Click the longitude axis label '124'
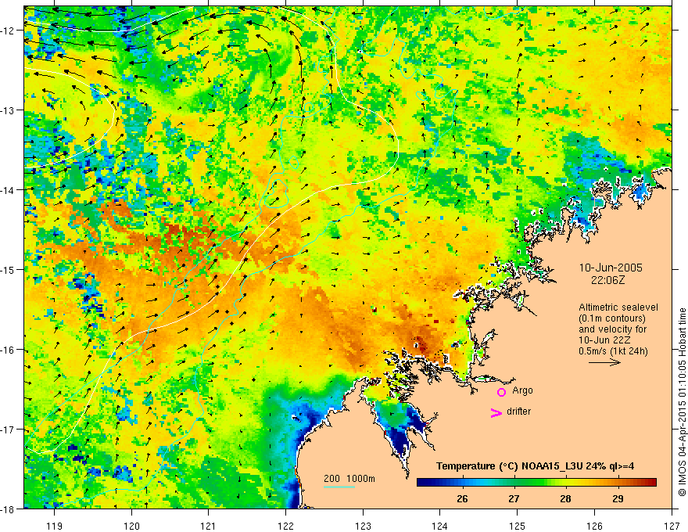This screenshot has width=688, height=532. (440, 527)
